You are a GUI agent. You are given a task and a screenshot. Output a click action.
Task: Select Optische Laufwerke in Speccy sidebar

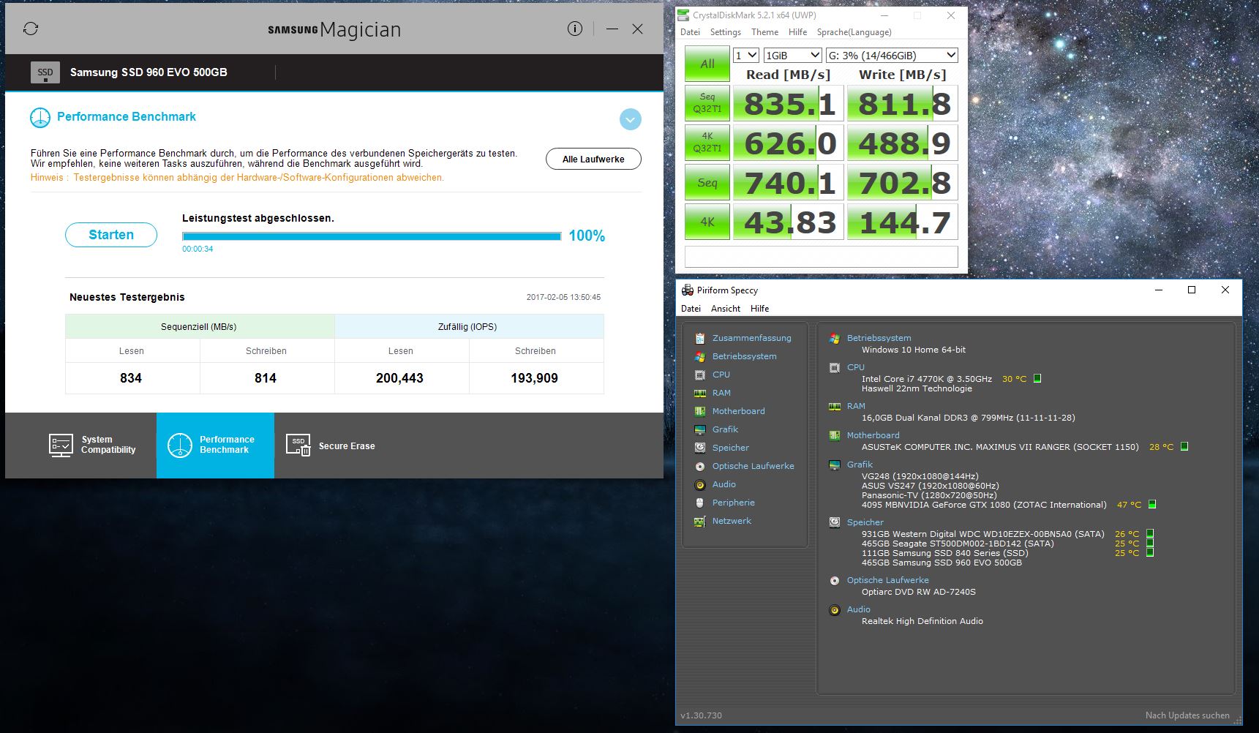[753, 466]
